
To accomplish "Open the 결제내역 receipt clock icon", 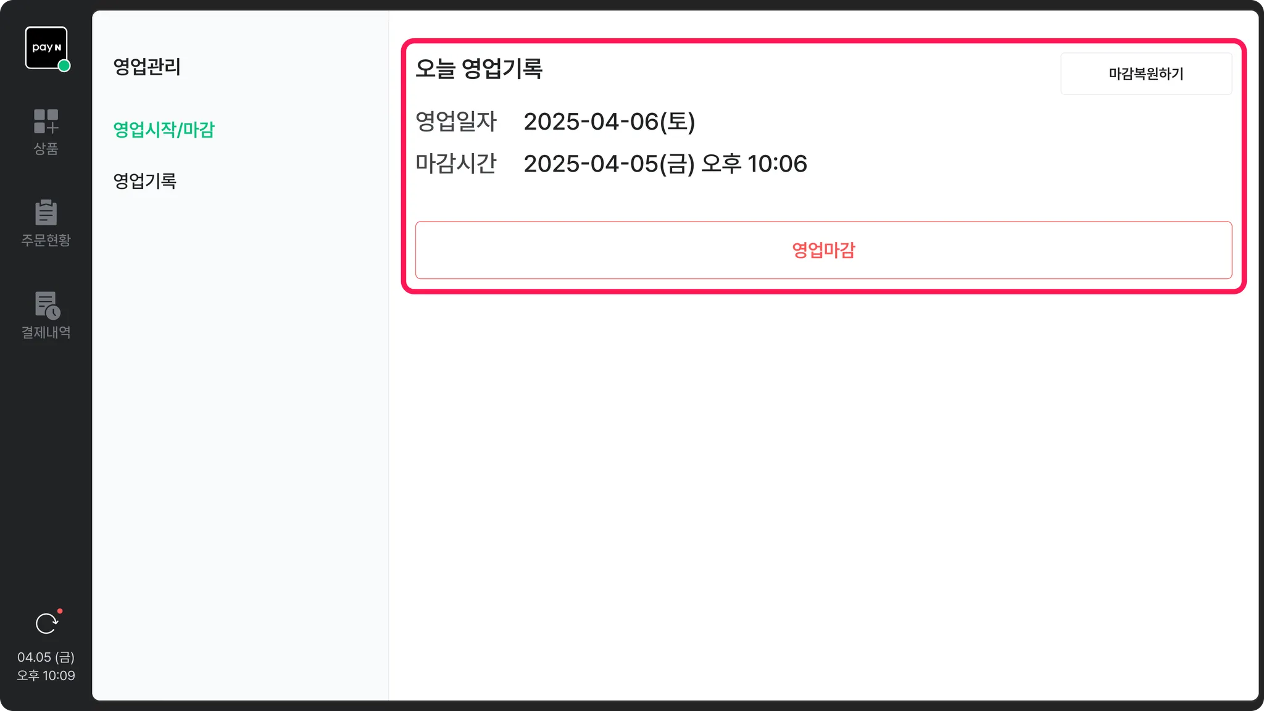I will 47,305.
